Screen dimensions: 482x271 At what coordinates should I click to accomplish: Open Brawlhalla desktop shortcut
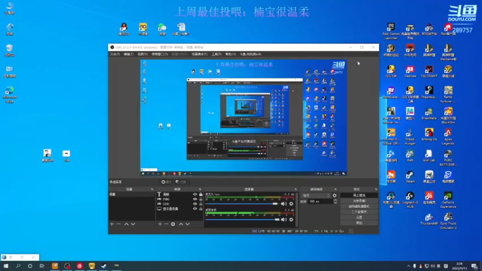point(429,114)
